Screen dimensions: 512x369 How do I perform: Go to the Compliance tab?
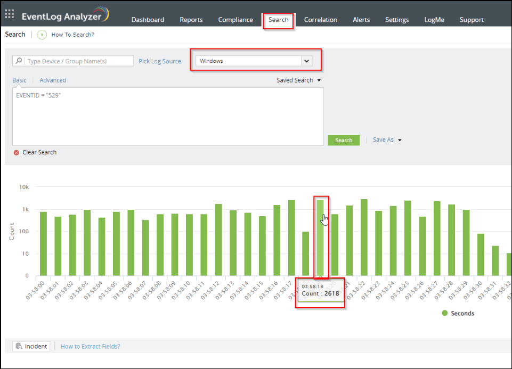point(235,20)
